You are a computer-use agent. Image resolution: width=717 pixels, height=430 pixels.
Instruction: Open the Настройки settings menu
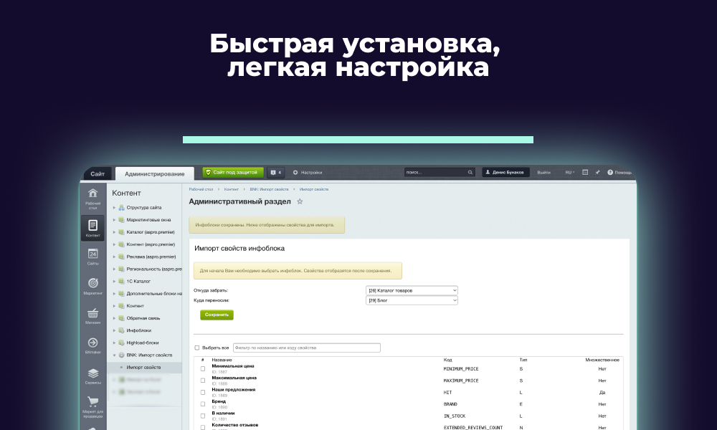tap(308, 173)
